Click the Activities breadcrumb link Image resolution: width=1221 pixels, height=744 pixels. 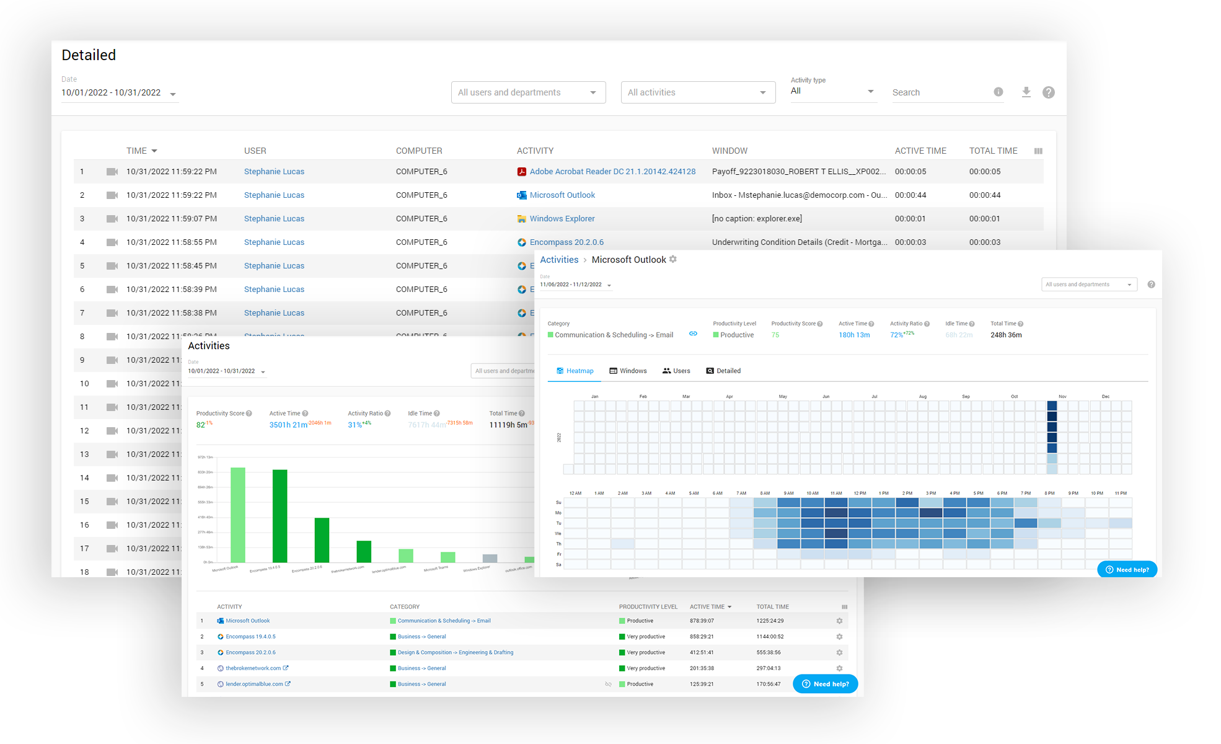pos(558,260)
